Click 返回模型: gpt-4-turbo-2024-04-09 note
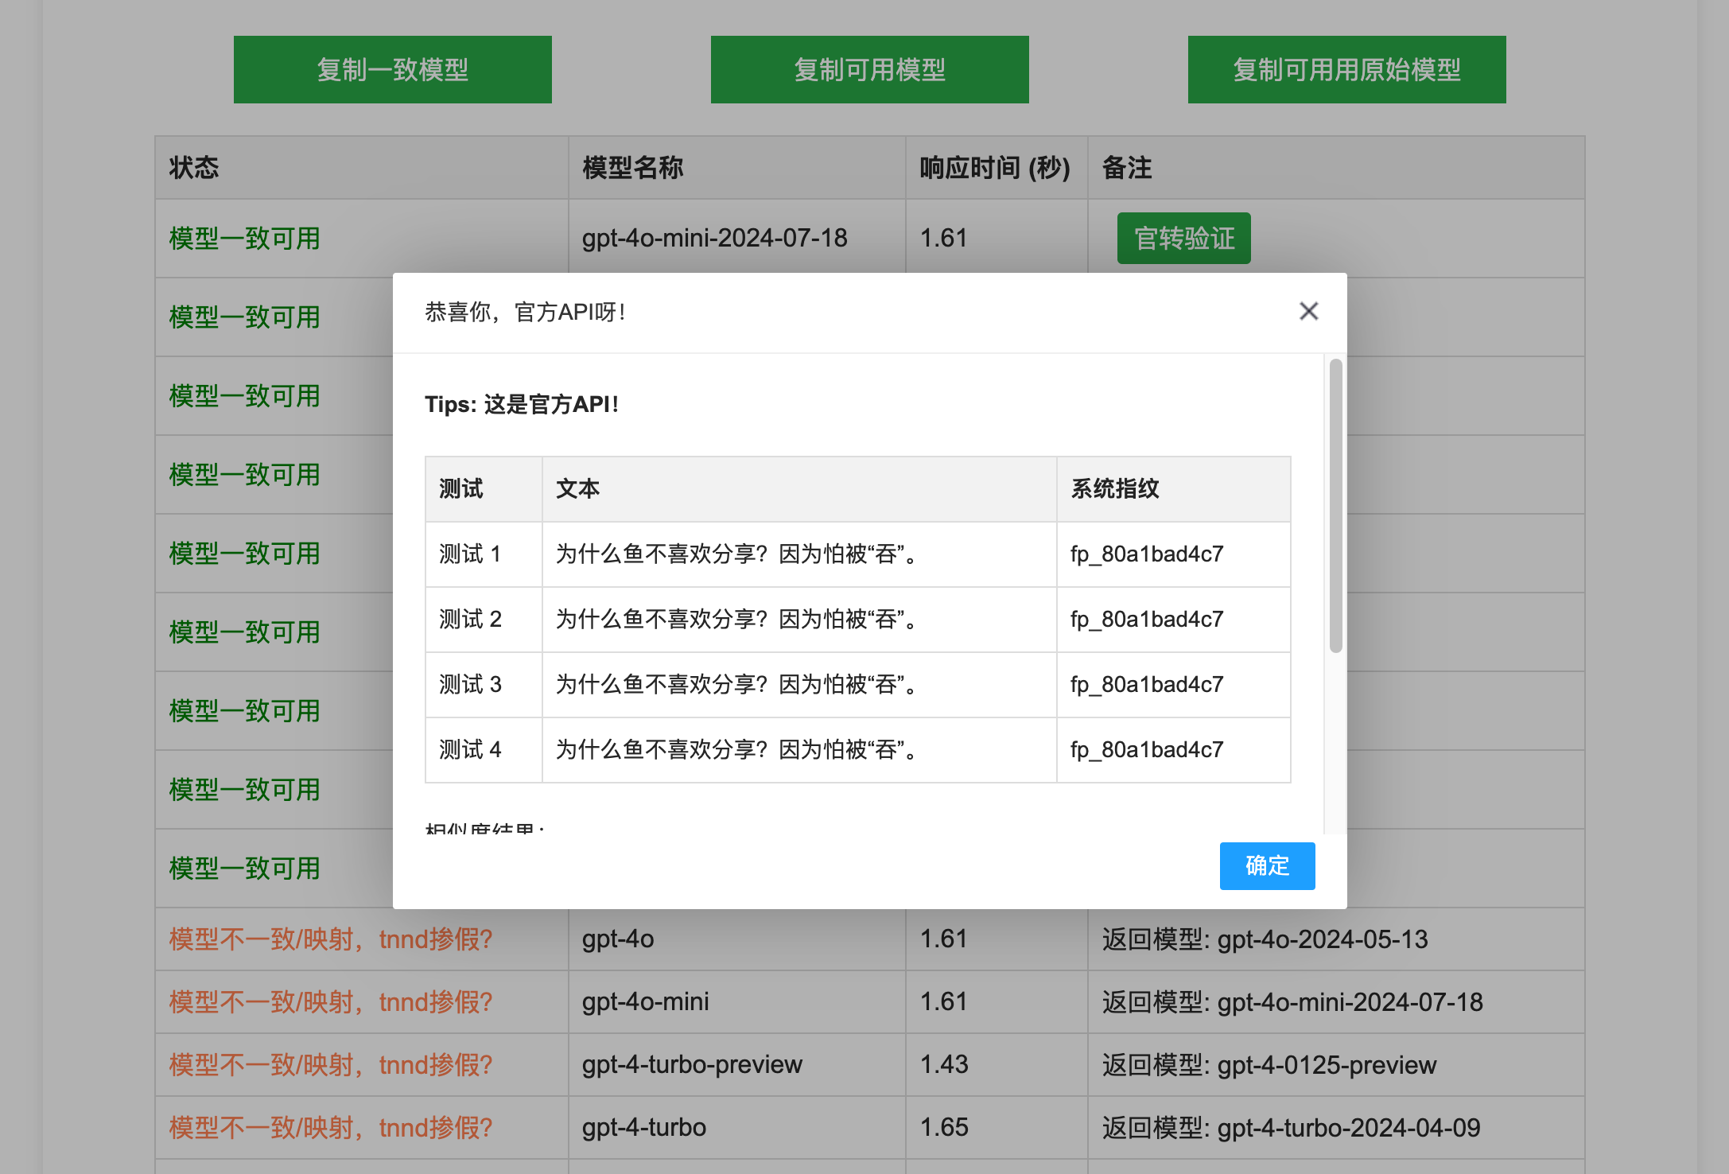 [x=1291, y=1128]
